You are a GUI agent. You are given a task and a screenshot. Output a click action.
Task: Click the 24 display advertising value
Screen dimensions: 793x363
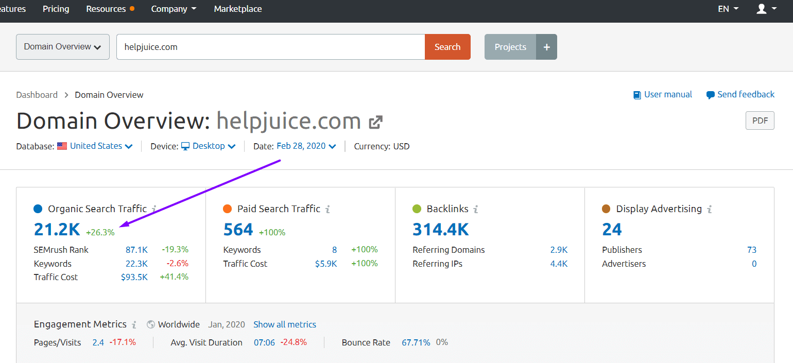coord(612,229)
